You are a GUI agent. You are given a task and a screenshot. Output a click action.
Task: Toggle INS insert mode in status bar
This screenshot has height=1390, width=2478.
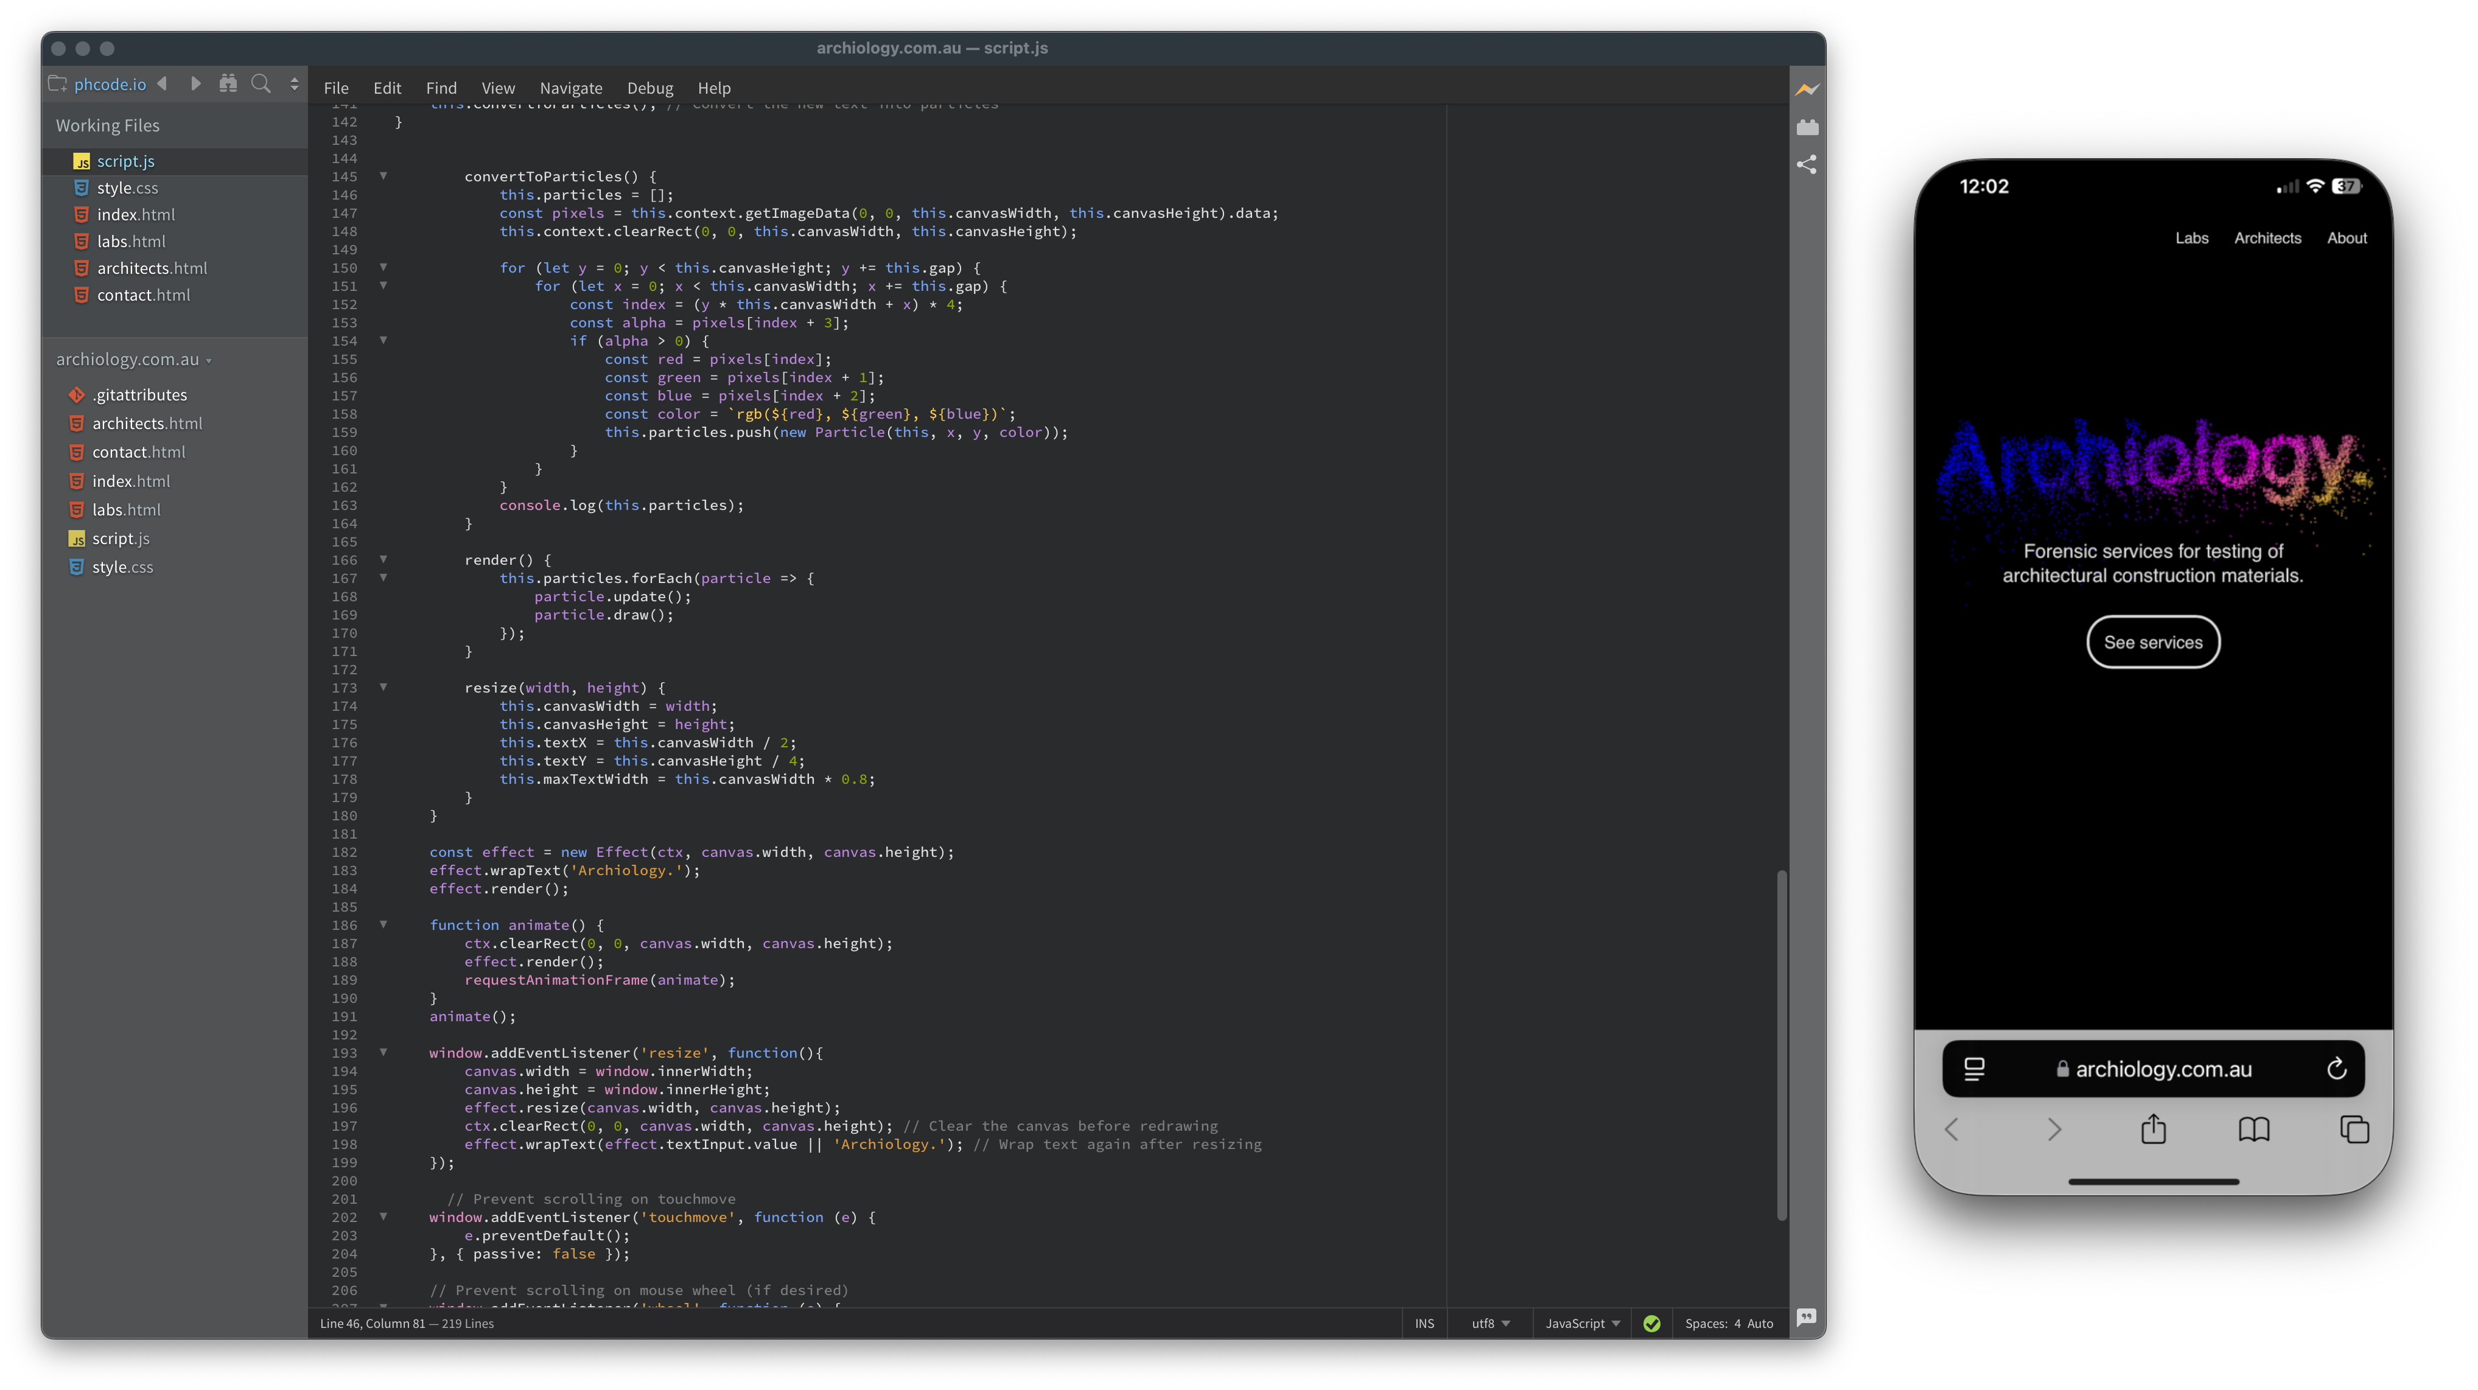(1424, 1324)
